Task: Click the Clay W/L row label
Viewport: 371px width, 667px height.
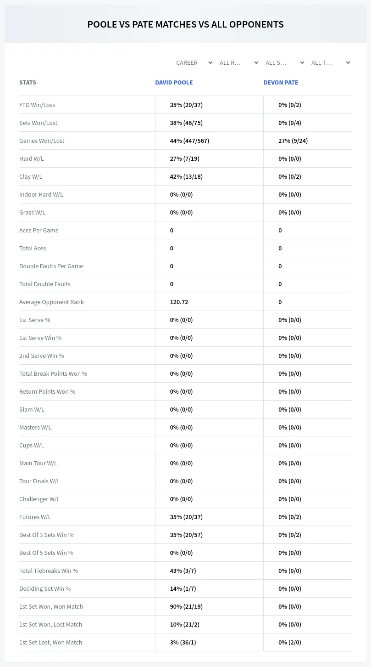Action: [31, 176]
